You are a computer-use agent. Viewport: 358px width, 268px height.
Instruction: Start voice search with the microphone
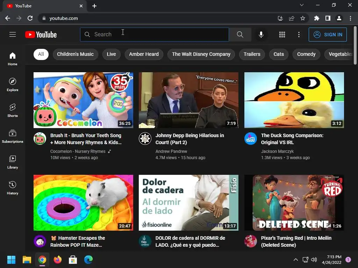tap(261, 35)
